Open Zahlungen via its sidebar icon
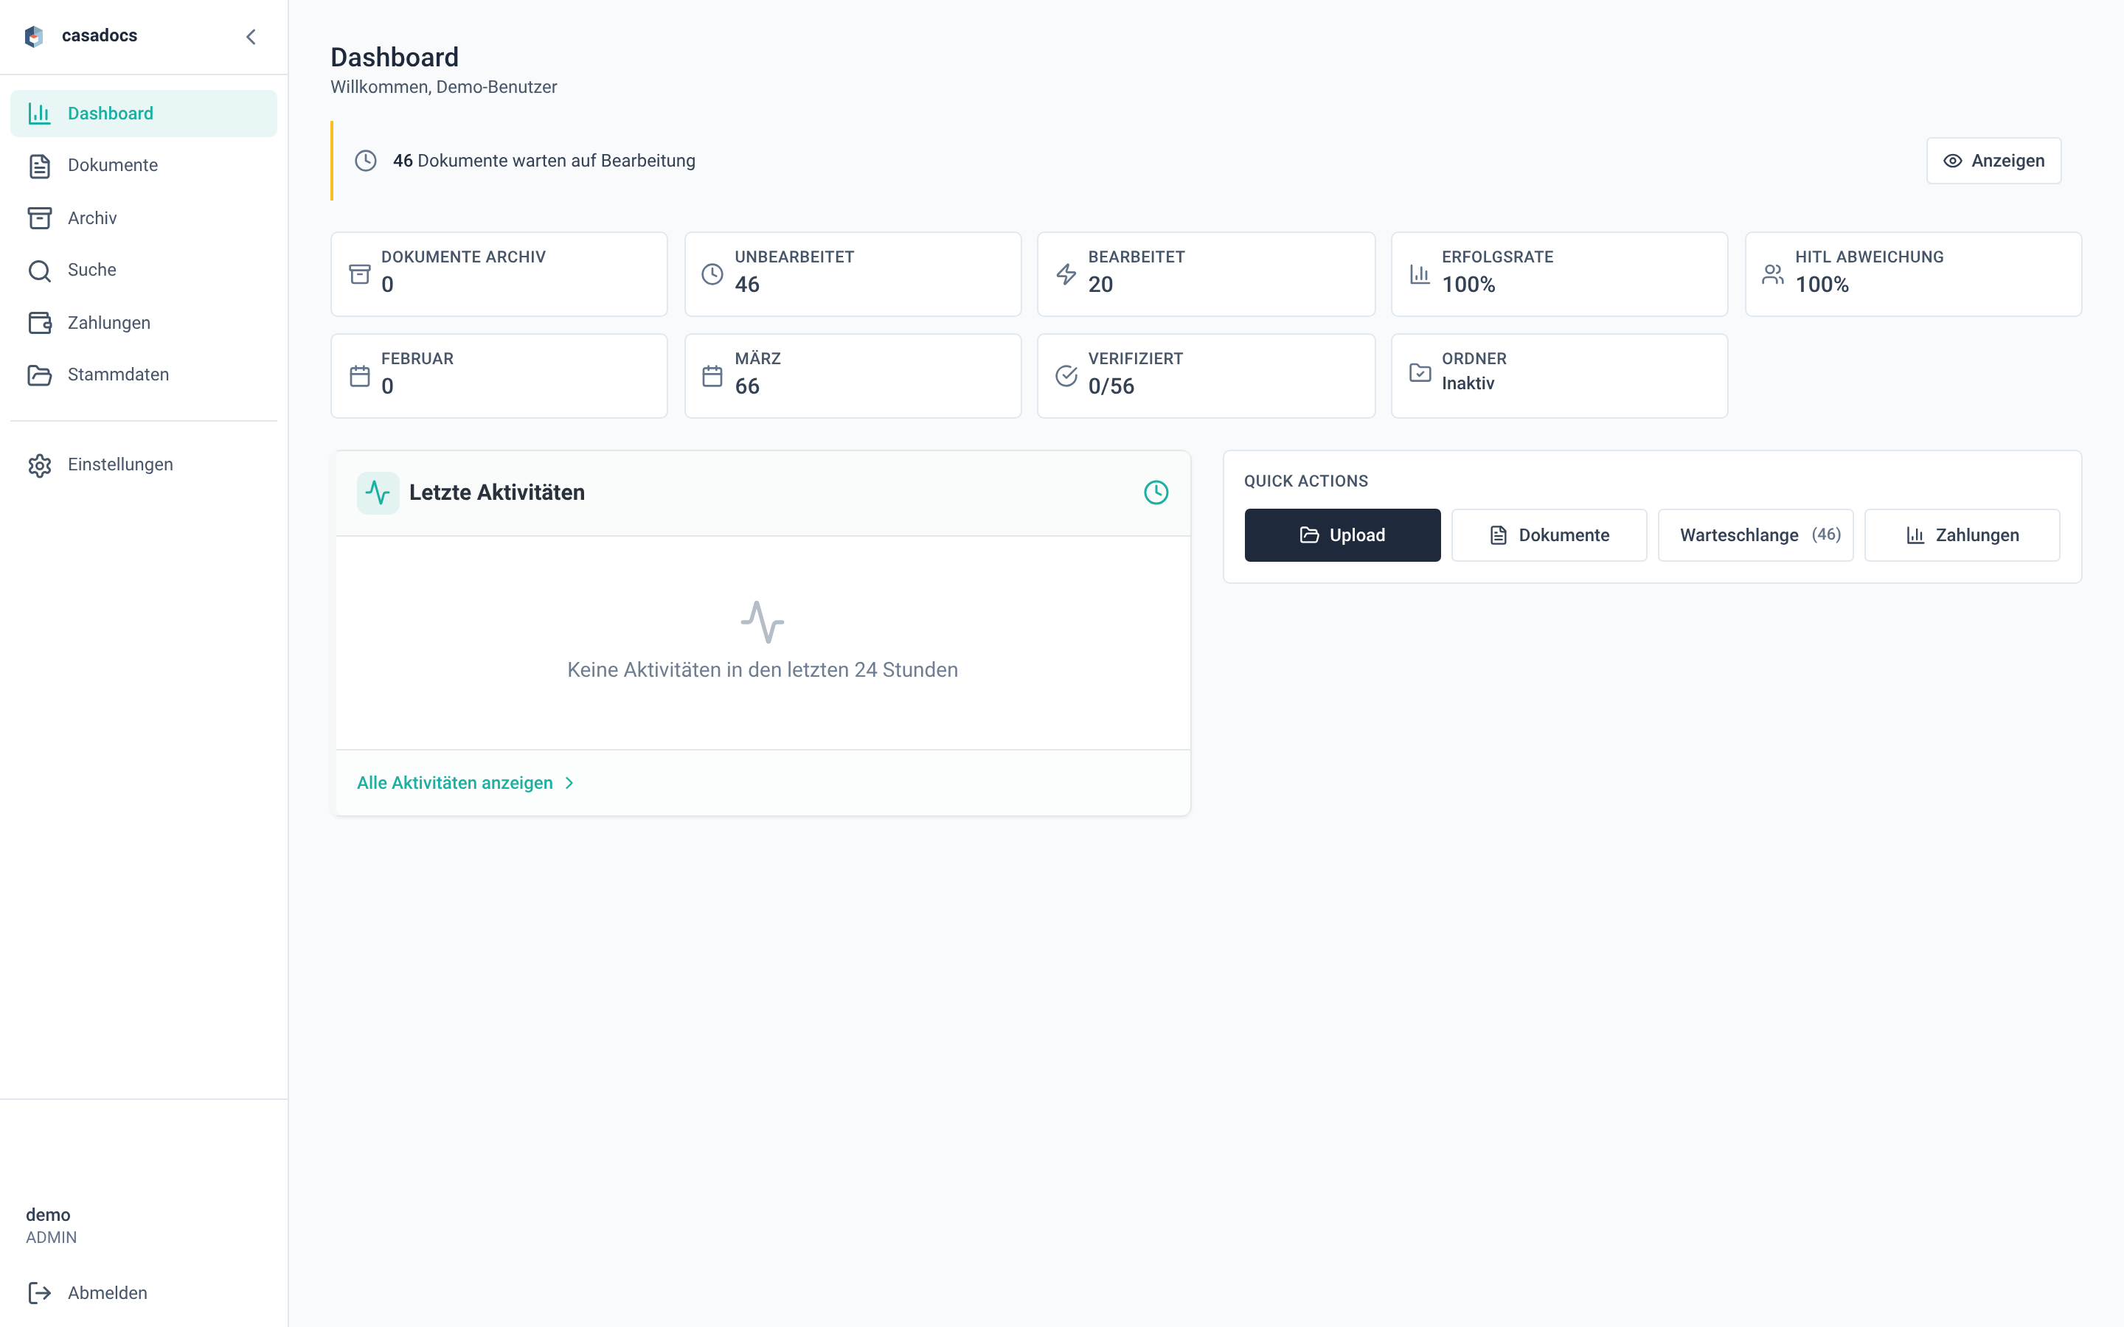This screenshot has height=1327, width=2124. 40,322
